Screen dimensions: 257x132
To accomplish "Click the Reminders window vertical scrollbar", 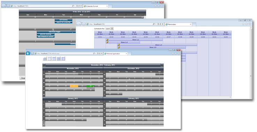I will (x=251, y=62).
